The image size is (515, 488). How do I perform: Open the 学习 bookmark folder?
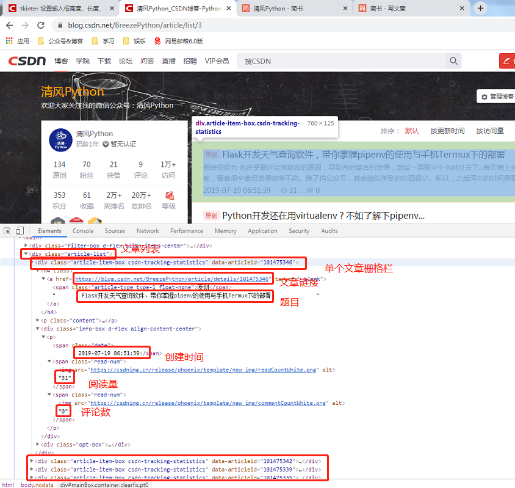point(103,41)
